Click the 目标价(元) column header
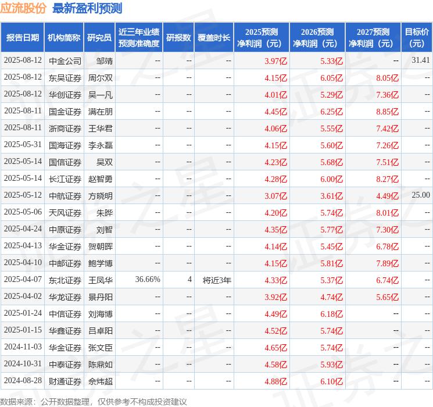This screenshot has width=433, height=407. click(417, 38)
